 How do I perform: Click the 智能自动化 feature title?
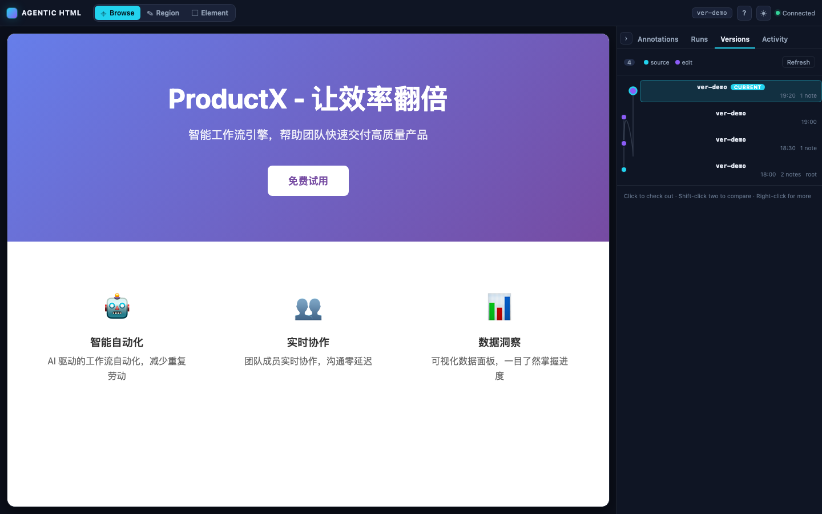pos(117,343)
